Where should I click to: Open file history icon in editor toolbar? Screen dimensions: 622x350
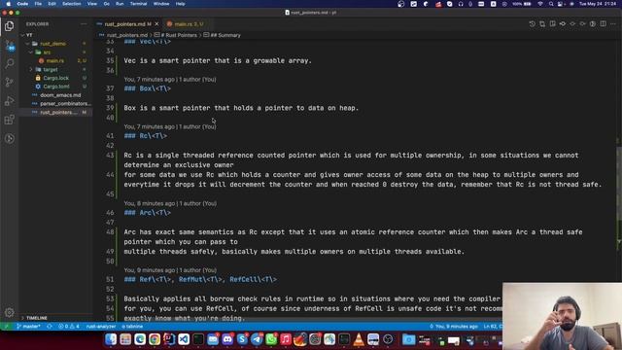click(x=532, y=23)
